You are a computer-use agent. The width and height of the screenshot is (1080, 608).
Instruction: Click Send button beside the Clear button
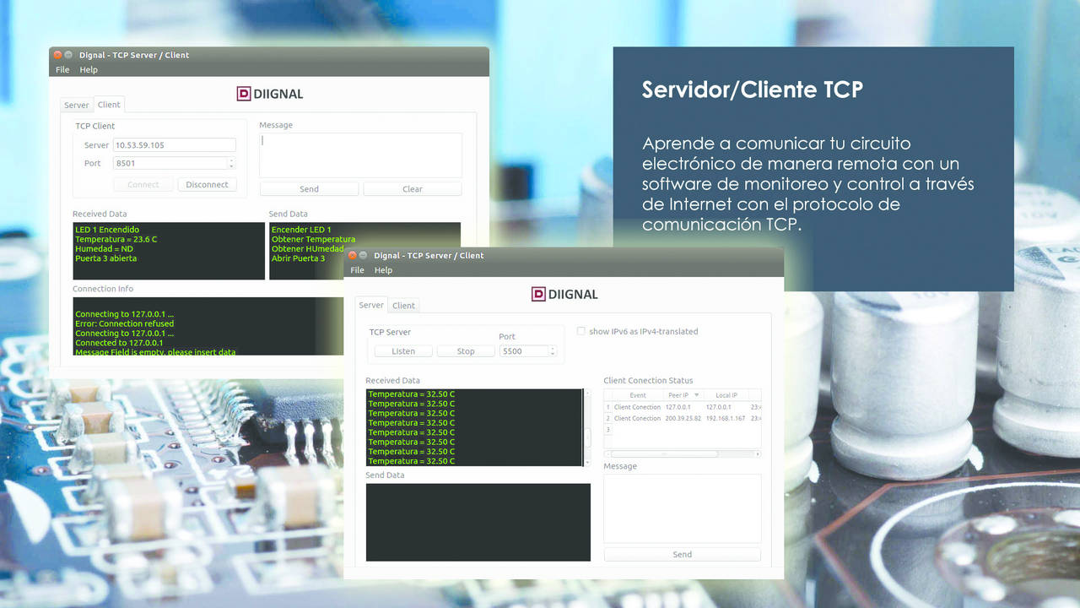(x=309, y=189)
